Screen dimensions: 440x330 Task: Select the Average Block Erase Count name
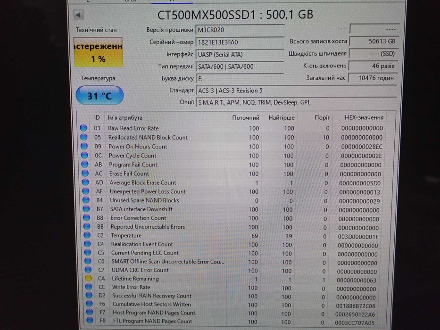(143, 183)
